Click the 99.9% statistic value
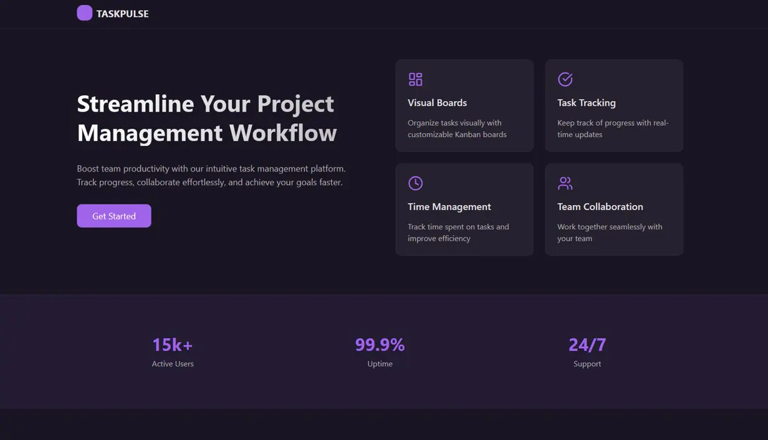 (380, 345)
